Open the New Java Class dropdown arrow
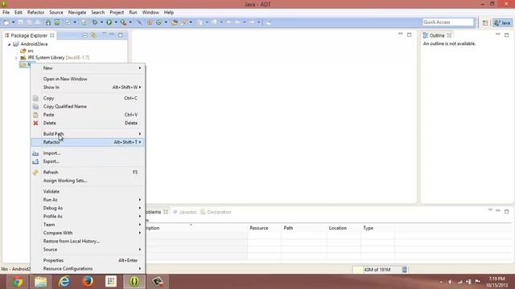The image size is (515, 289). (x=166, y=22)
